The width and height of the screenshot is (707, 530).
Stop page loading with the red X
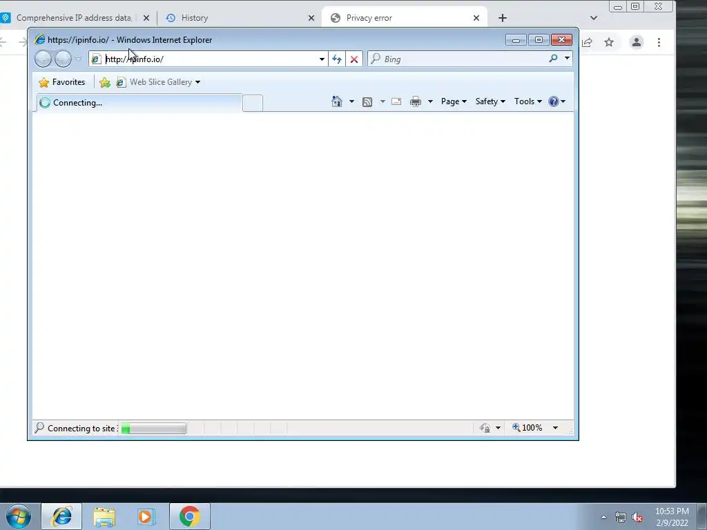[354, 59]
